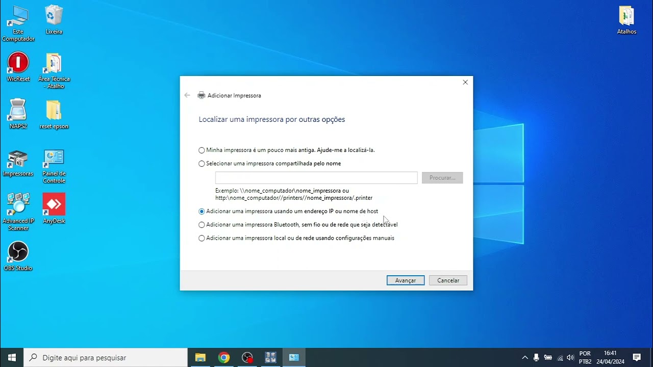
Task: Launch OBS Studio desktop shortcut
Action: tap(18, 256)
